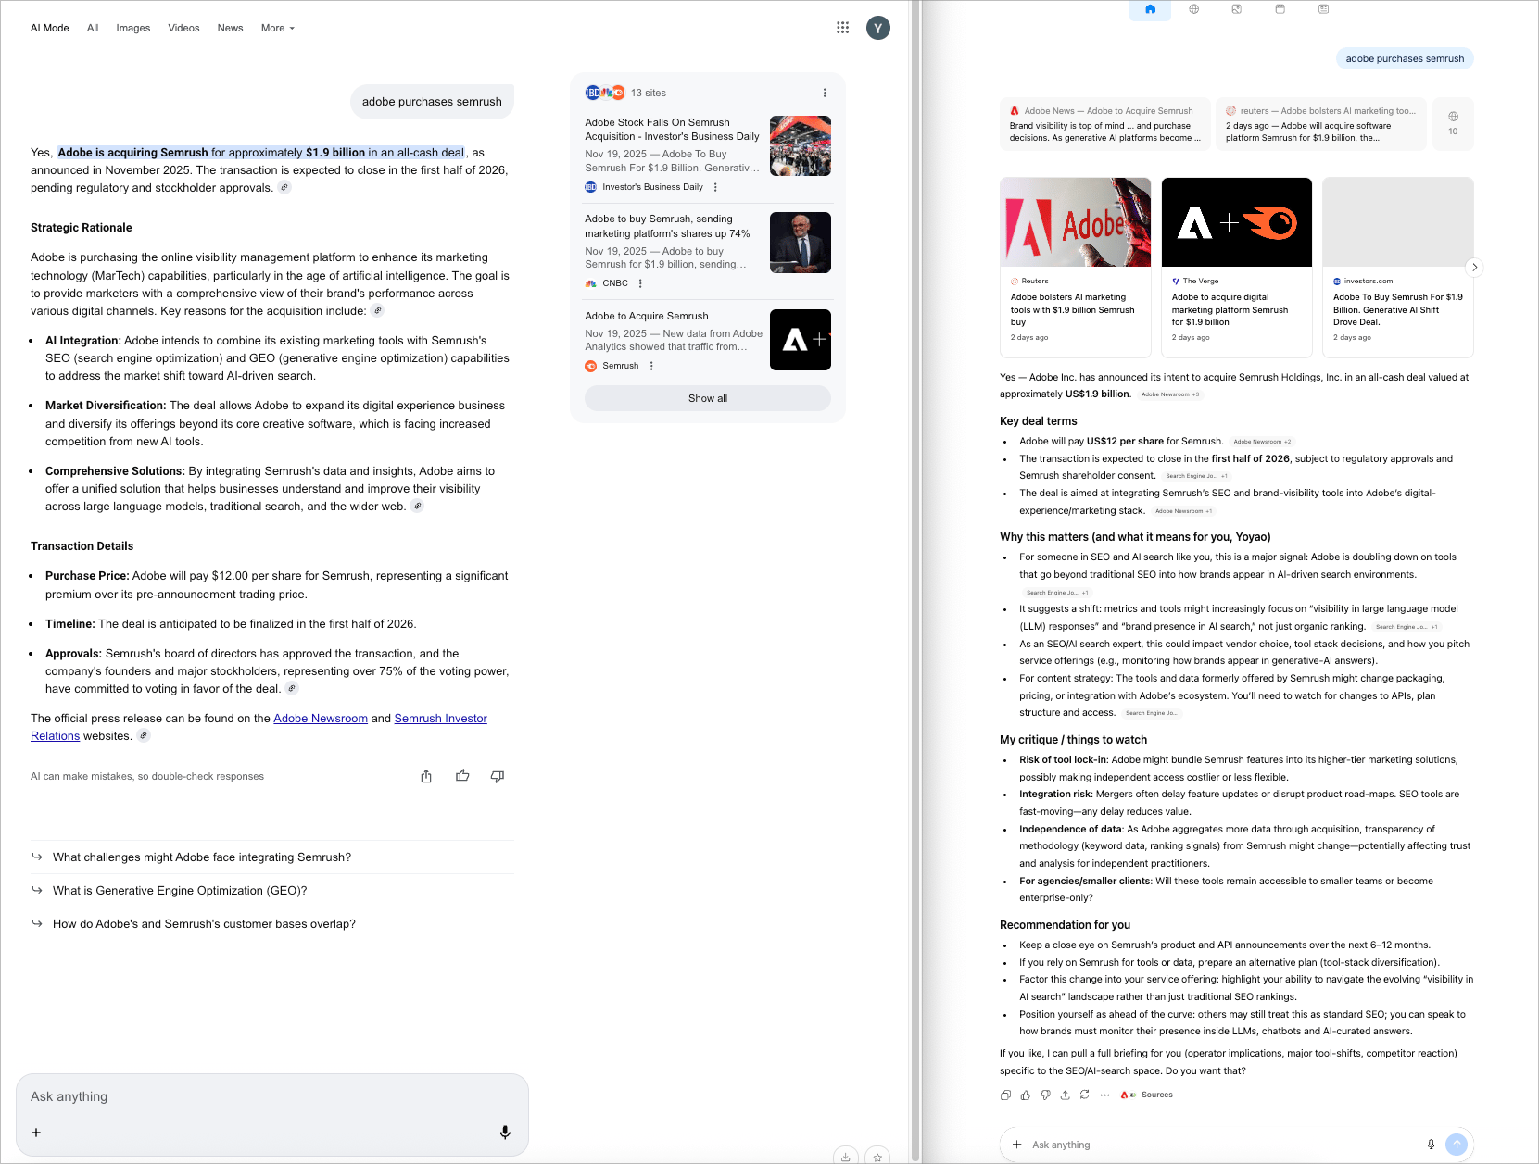Click the Reuters Adobe news card image
Image resolution: width=1539 pixels, height=1164 pixels.
coord(1076,222)
